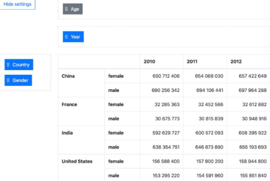
Task: Click the female label in China row
Action: 116,76
